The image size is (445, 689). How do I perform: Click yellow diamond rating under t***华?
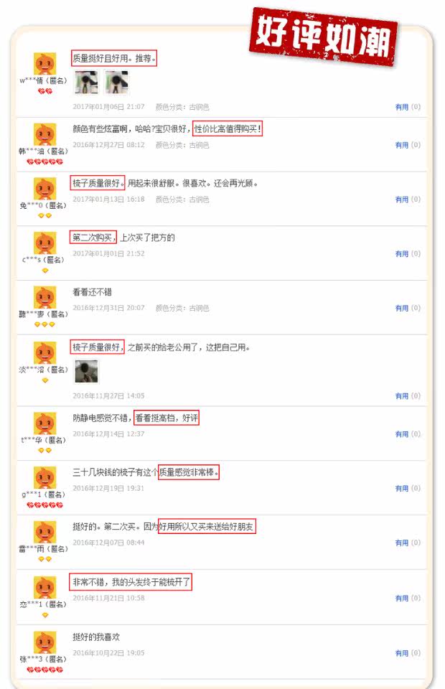pos(44,451)
